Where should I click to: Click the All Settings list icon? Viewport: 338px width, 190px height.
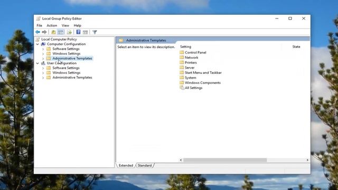pos(182,88)
